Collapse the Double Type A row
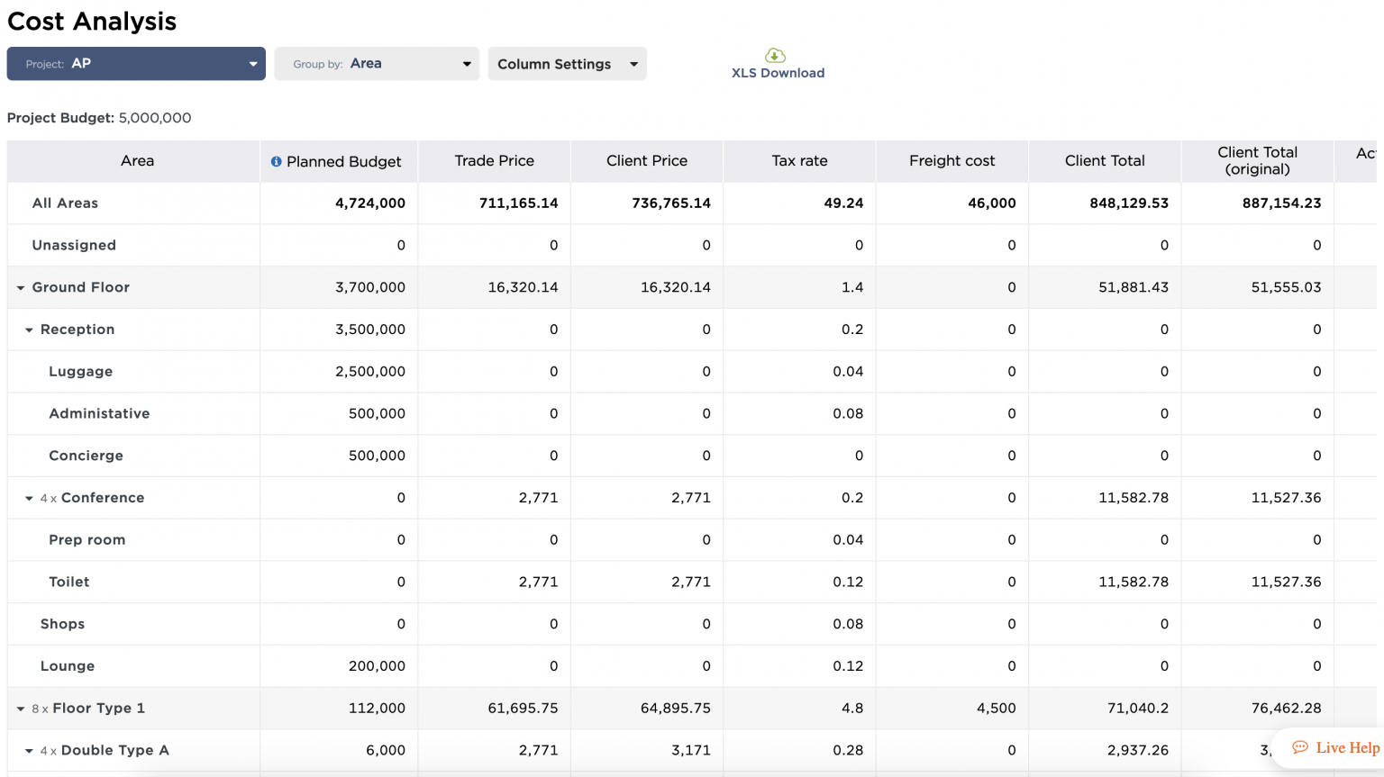This screenshot has width=1384, height=777. click(28, 750)
